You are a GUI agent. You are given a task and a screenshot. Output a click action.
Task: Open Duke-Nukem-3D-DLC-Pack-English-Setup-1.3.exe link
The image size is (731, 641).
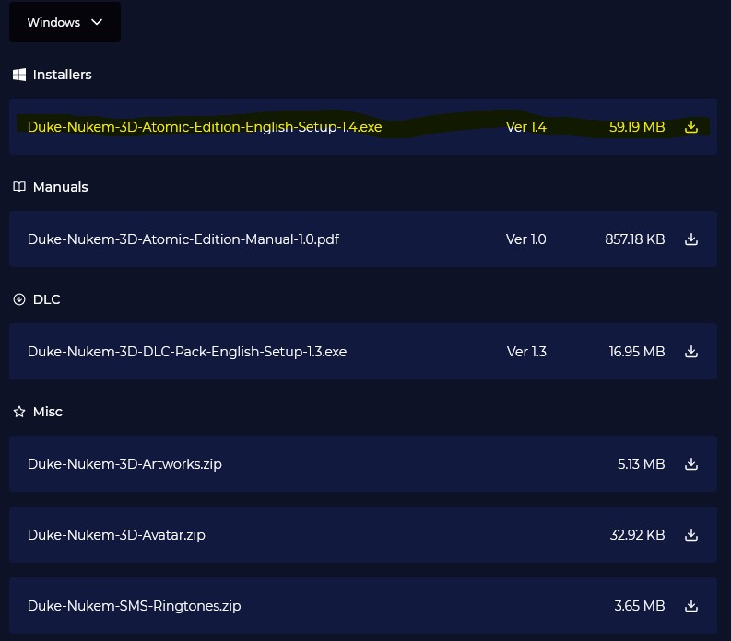point(187,351)
